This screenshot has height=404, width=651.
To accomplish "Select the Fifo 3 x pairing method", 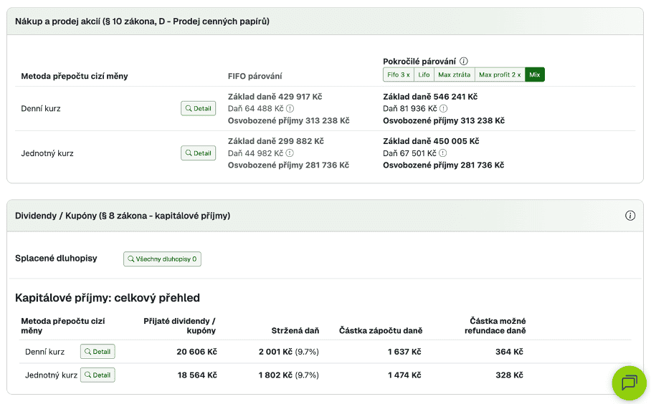I will (x=399, y=74).
